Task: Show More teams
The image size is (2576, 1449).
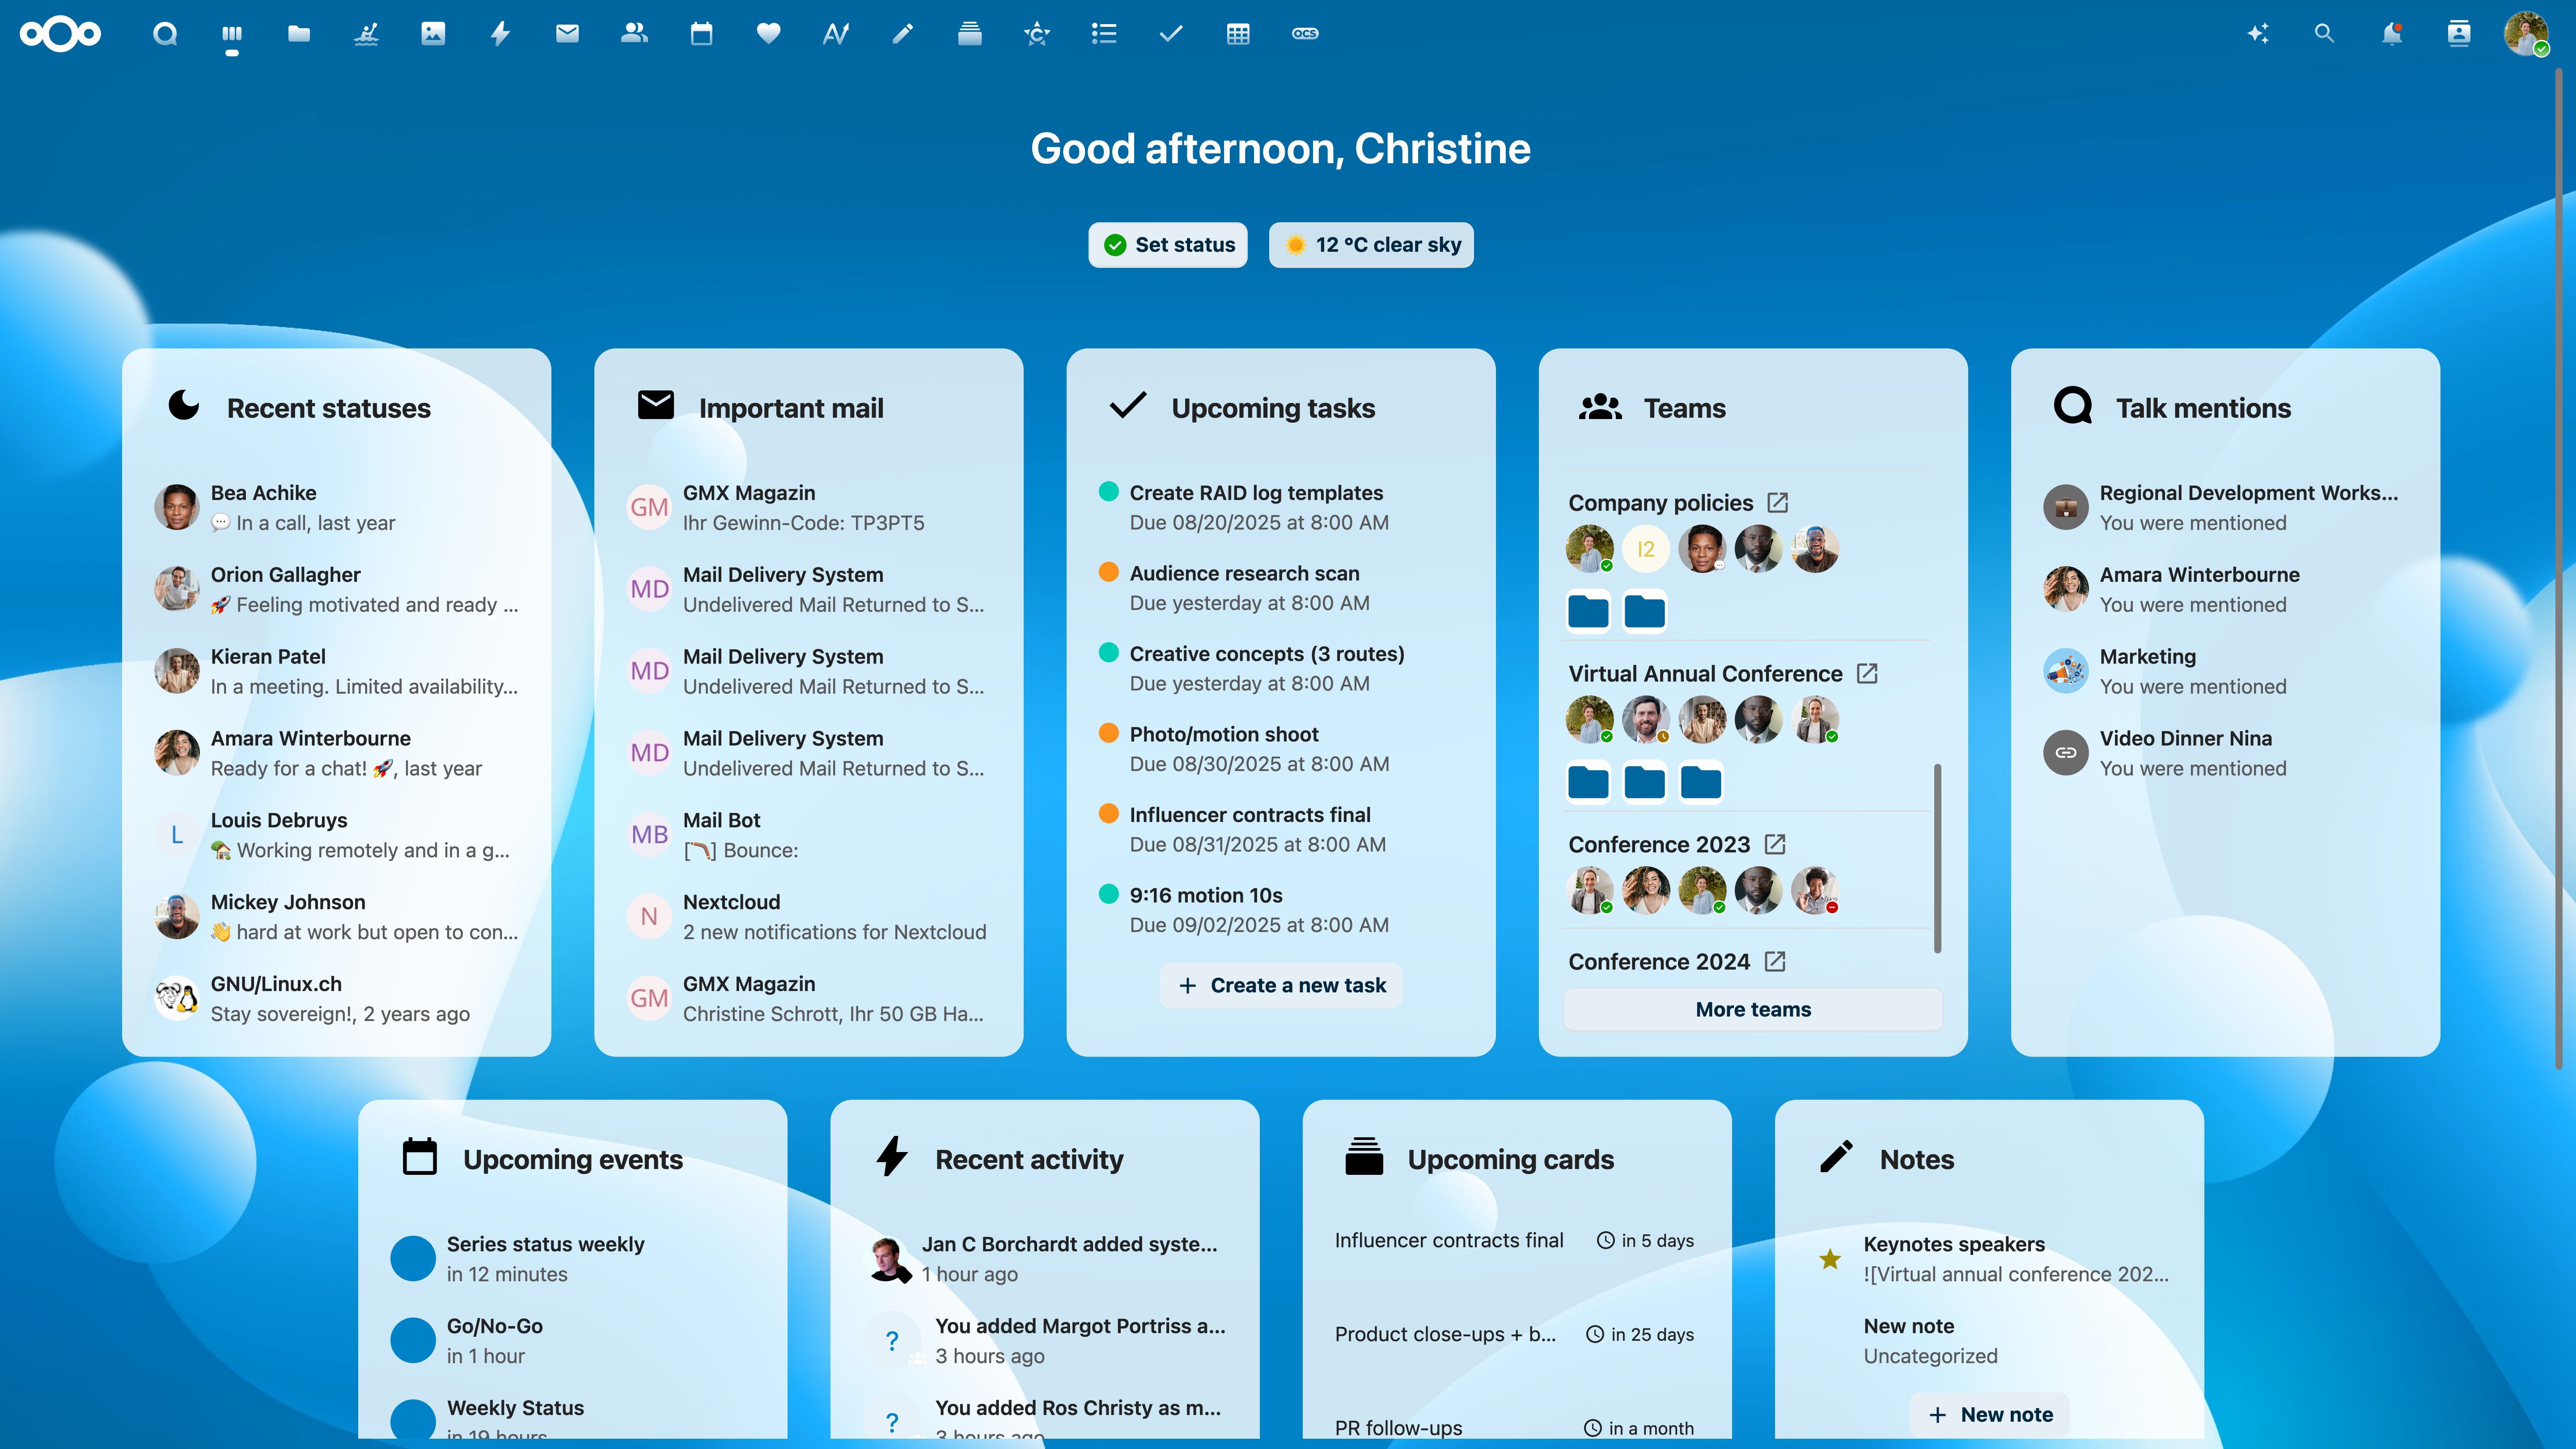Action: point(1753,1009)
